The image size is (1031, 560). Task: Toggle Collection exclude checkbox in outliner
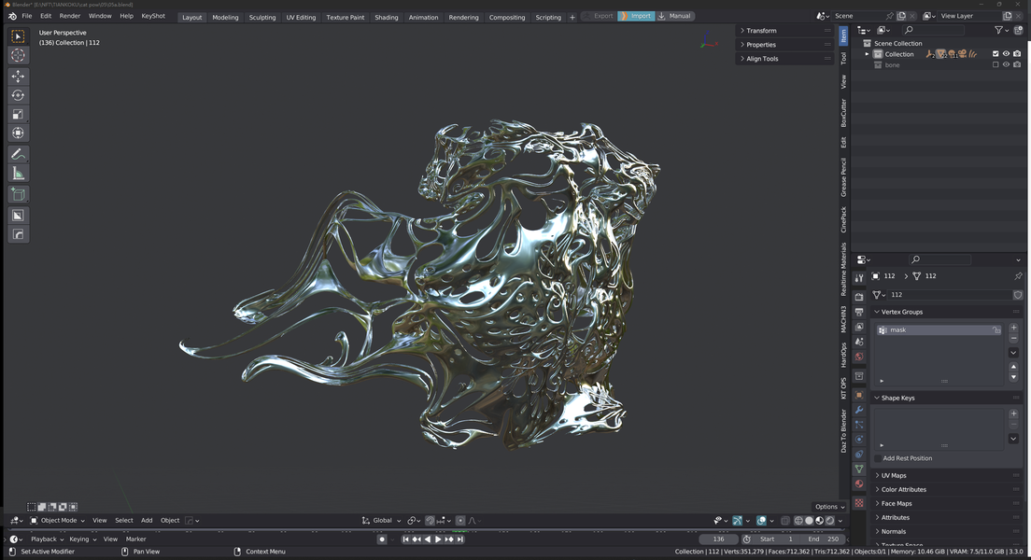(995, 54)
